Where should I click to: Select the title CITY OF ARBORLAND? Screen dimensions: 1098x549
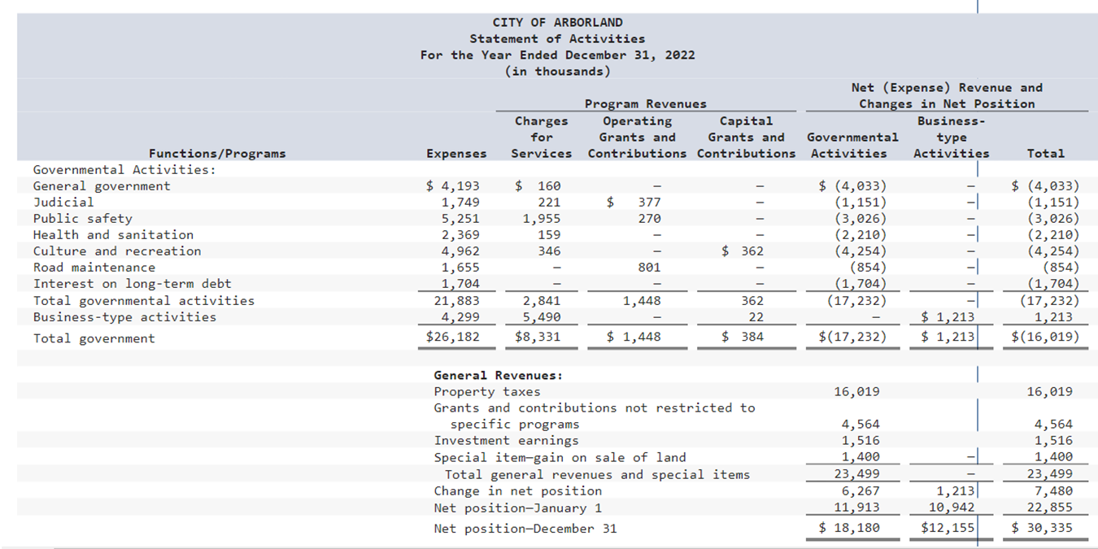[x=559, y=22]
